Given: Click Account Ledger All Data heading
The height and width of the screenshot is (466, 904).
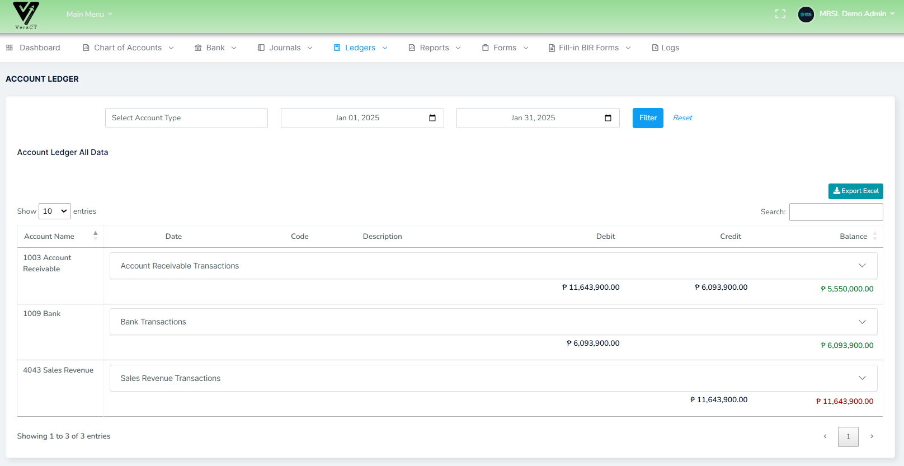Looking at the screenshot, I should [63, 152].
